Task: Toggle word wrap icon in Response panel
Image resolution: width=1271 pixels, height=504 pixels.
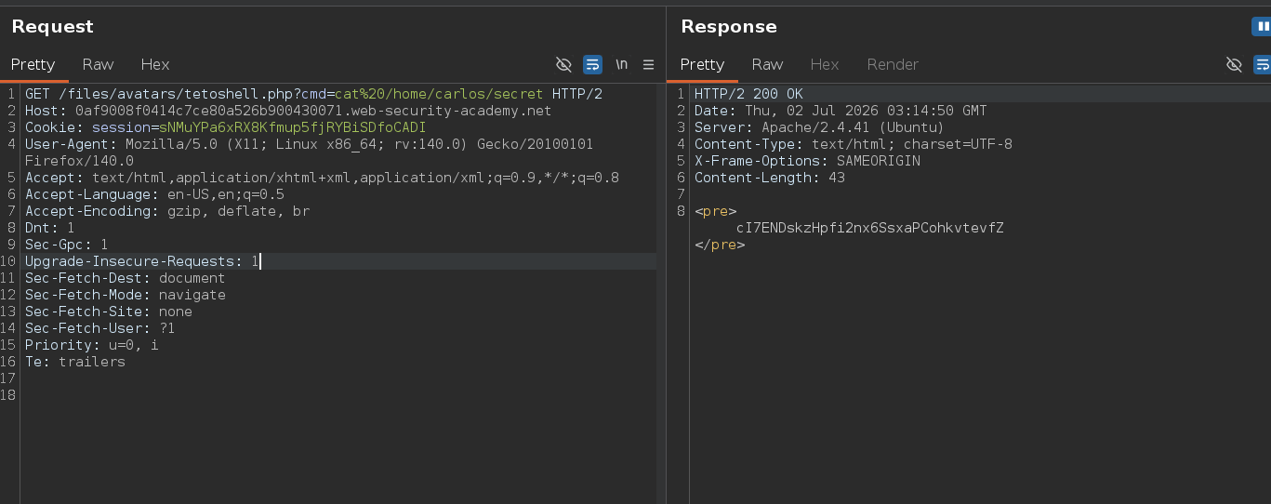Action: coord(1262,64)
